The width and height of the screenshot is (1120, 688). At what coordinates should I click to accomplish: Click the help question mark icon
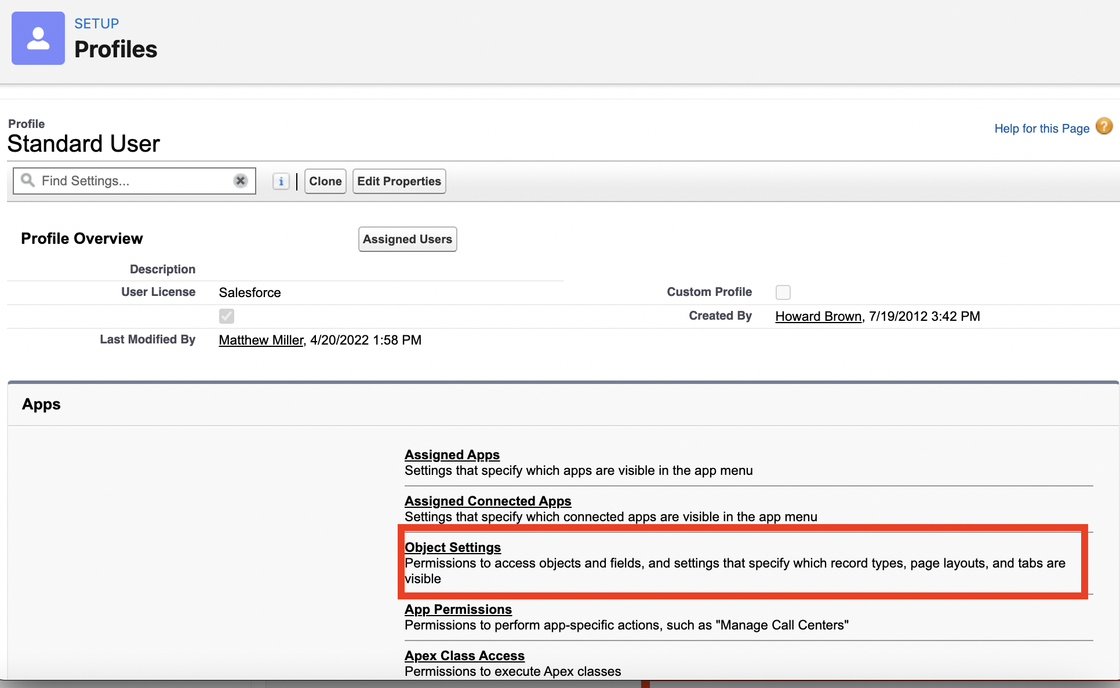click(1104, 126)
